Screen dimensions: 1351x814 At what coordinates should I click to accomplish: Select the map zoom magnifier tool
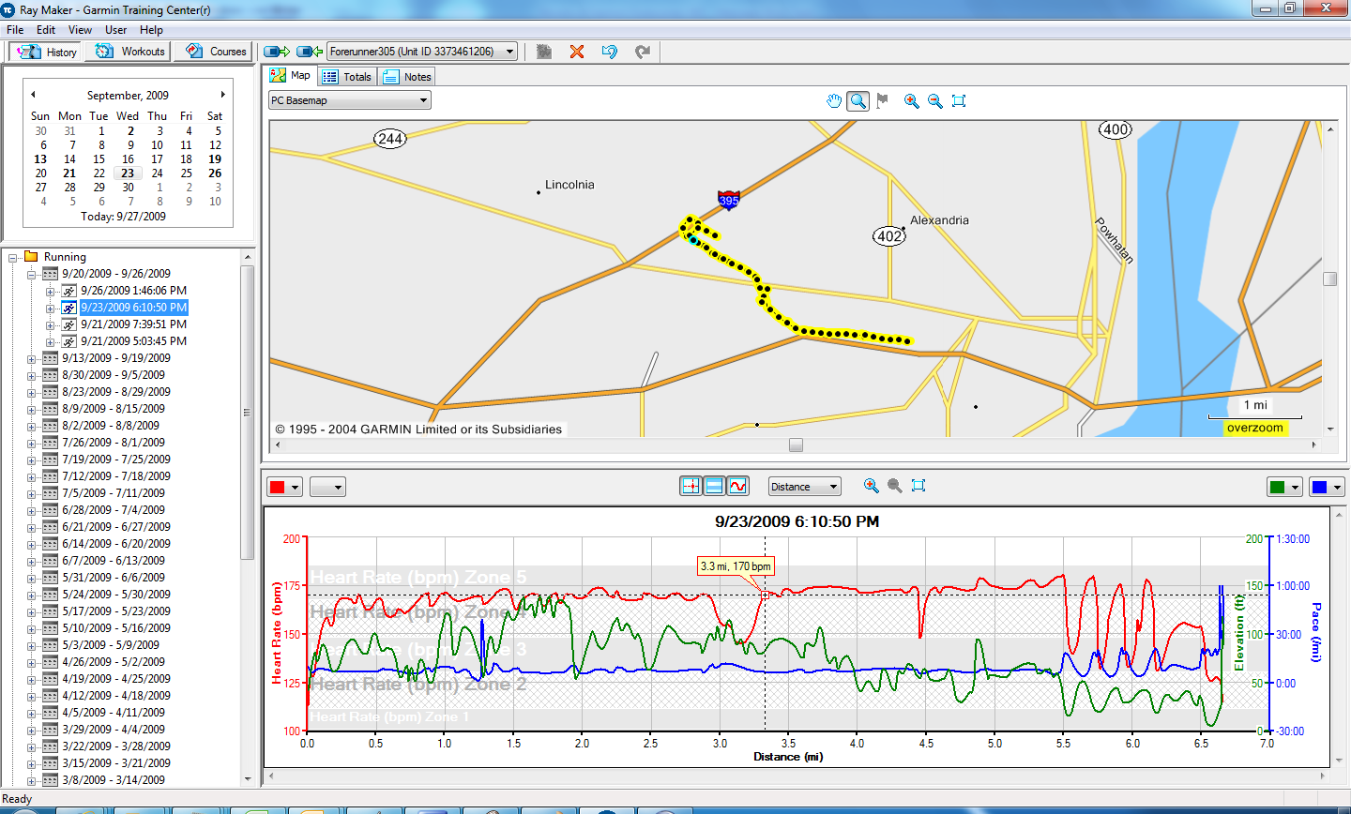tap(858, 101)
